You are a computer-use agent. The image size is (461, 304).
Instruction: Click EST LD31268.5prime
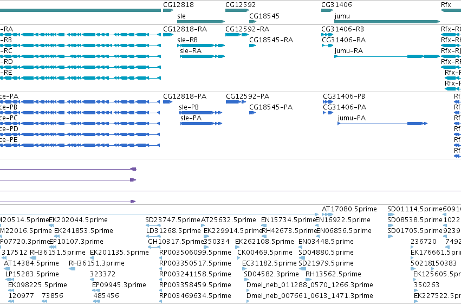pos(173,231)
